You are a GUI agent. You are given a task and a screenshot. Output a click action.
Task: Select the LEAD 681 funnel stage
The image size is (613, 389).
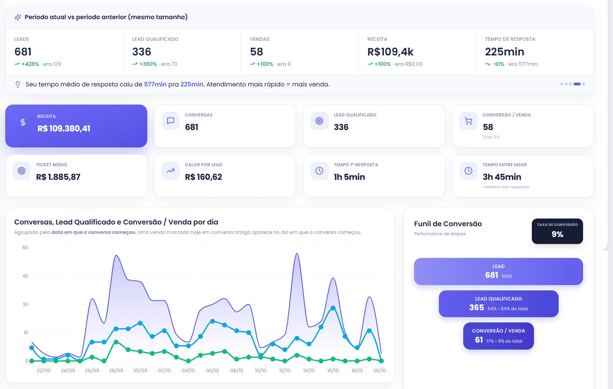coord(498,271)
